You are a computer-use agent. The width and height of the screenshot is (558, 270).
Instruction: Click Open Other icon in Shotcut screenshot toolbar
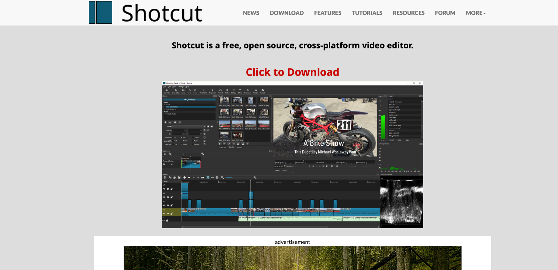coord(176,91)
